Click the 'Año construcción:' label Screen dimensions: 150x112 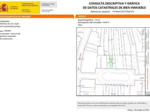pos(6,39)
